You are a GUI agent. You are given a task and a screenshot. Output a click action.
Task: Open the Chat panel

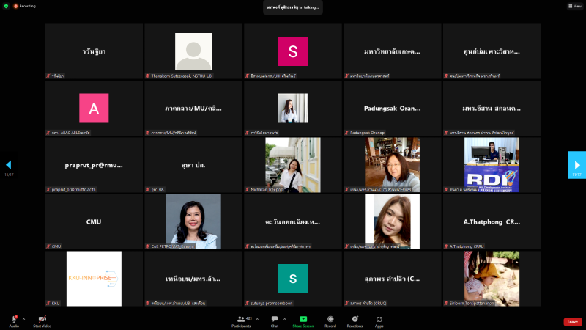click(x=275, y=319)
